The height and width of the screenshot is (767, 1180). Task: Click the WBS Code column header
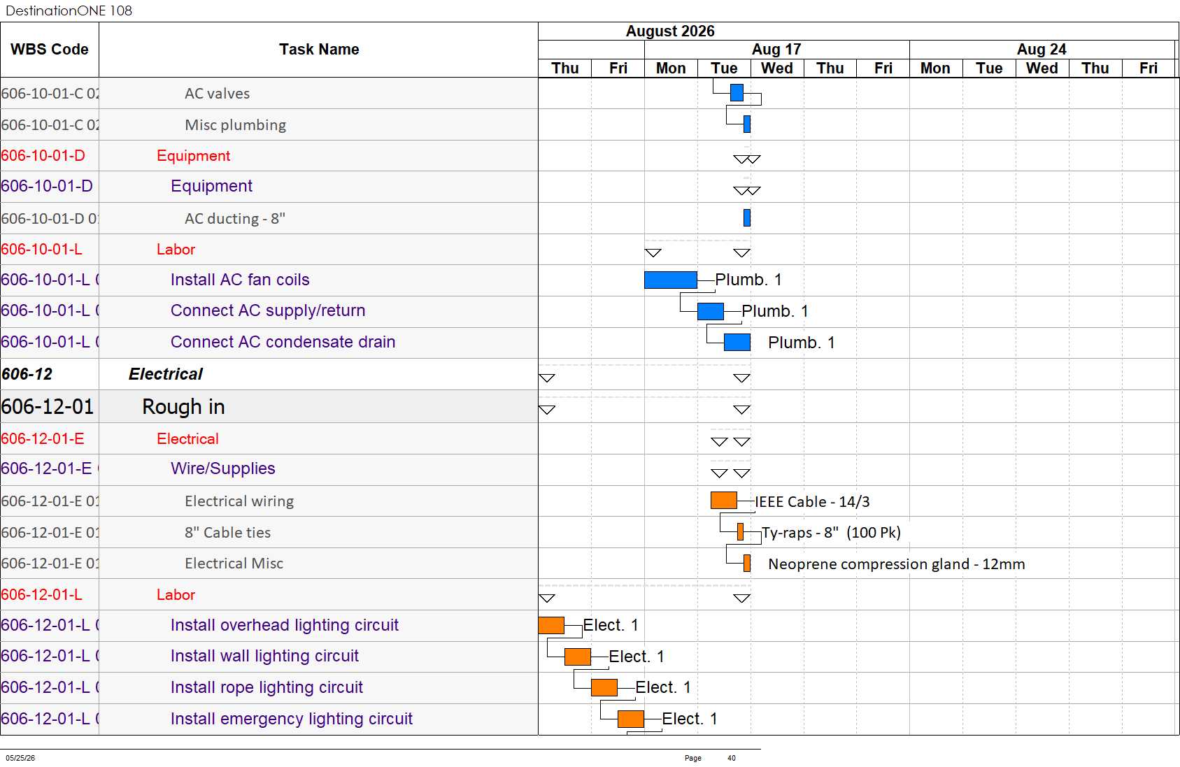click(x=50, y=50)
